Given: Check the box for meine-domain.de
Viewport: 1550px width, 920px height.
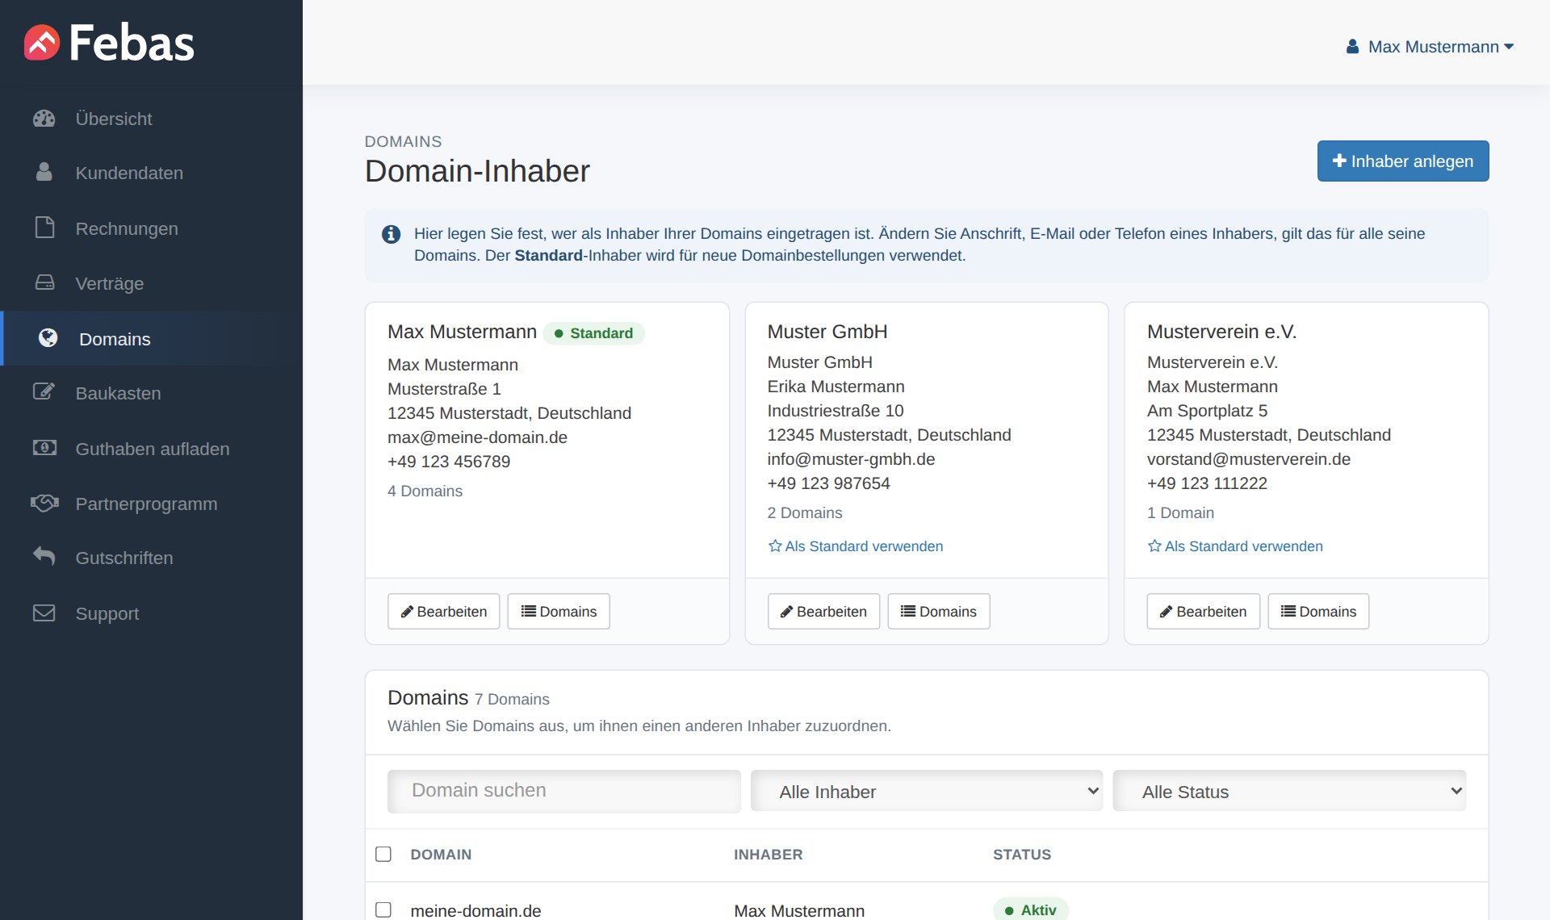Looking at the screenshot, I should click(383, 910).
